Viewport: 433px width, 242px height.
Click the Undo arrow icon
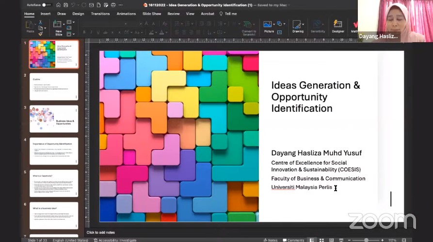pyautogui.click(x=73, y=5)
